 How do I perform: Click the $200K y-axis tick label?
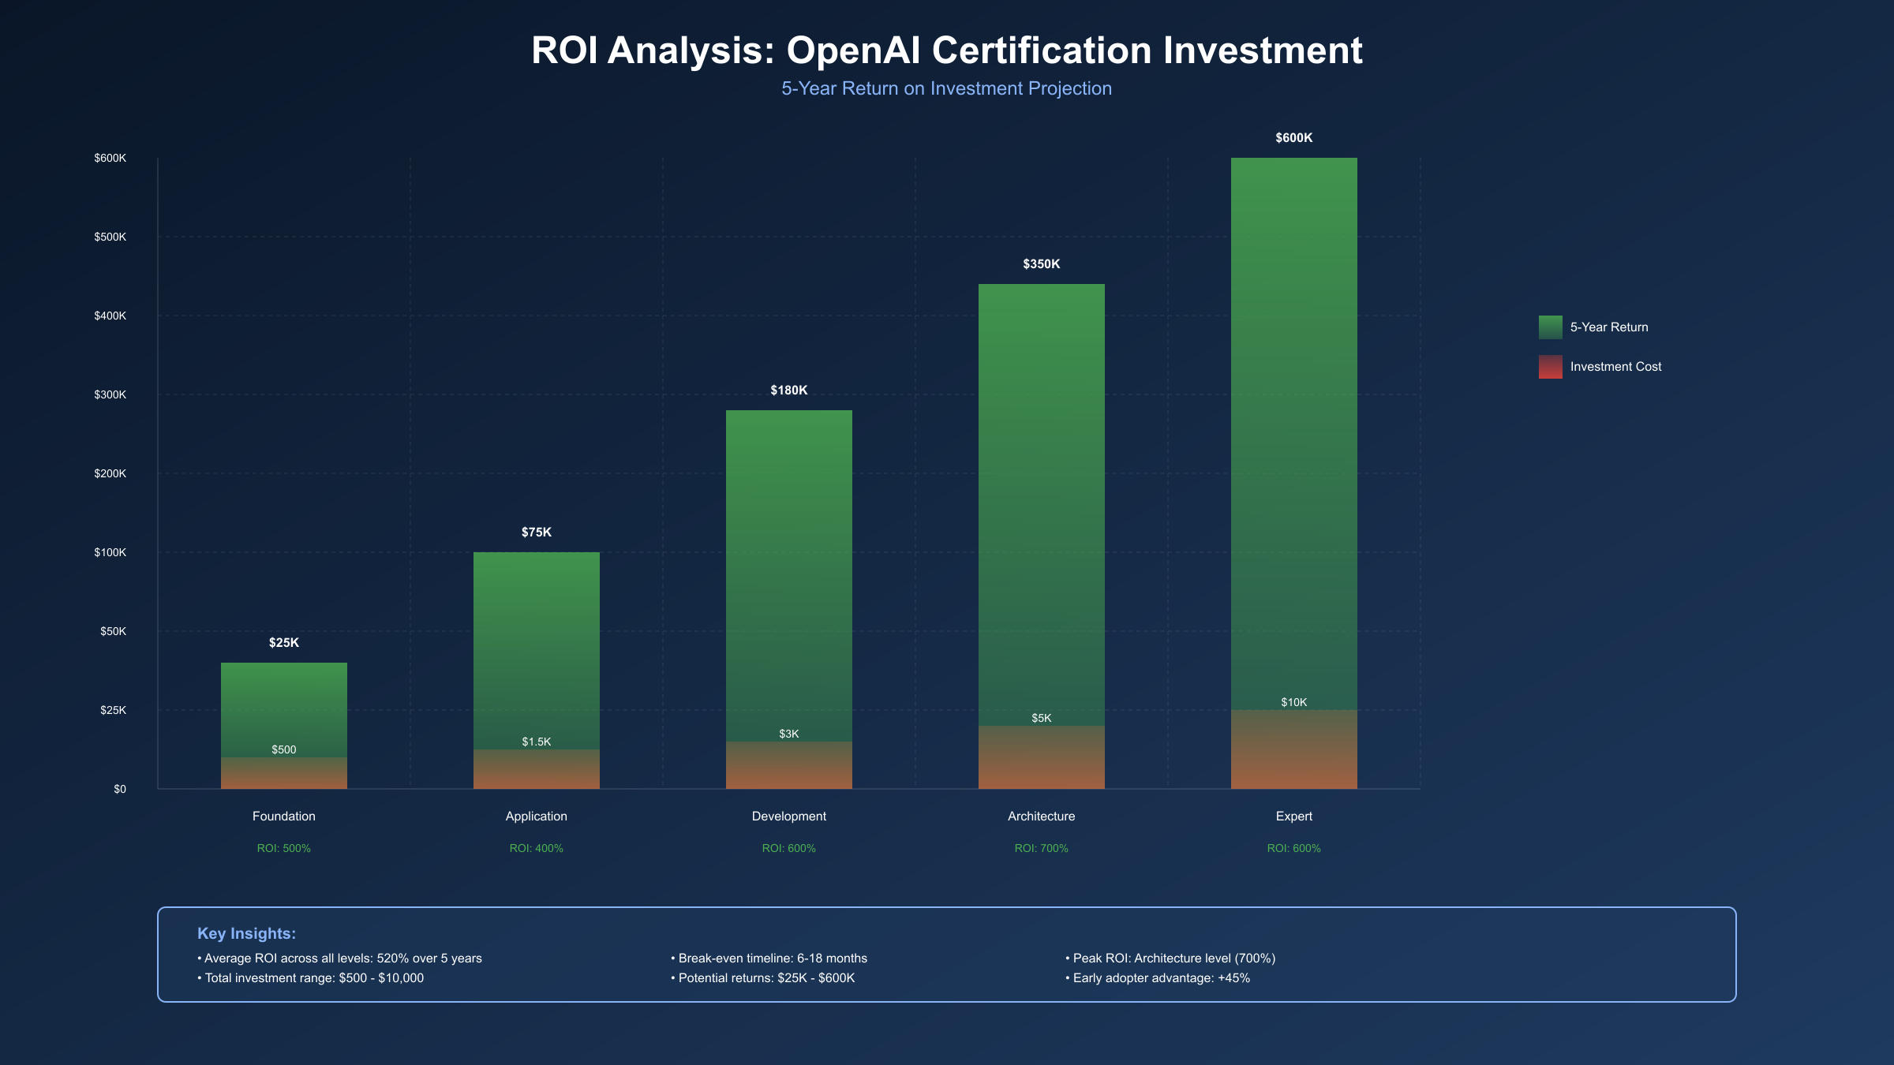coord(110,474)
